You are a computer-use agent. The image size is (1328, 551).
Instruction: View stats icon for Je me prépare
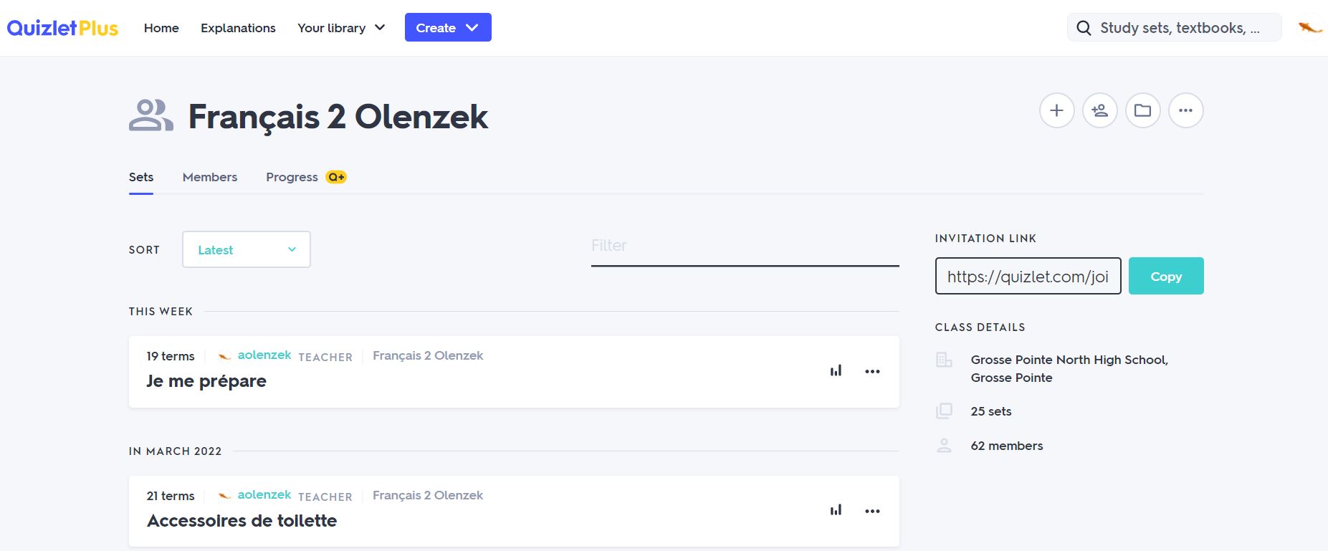click(x=836, y=371)
